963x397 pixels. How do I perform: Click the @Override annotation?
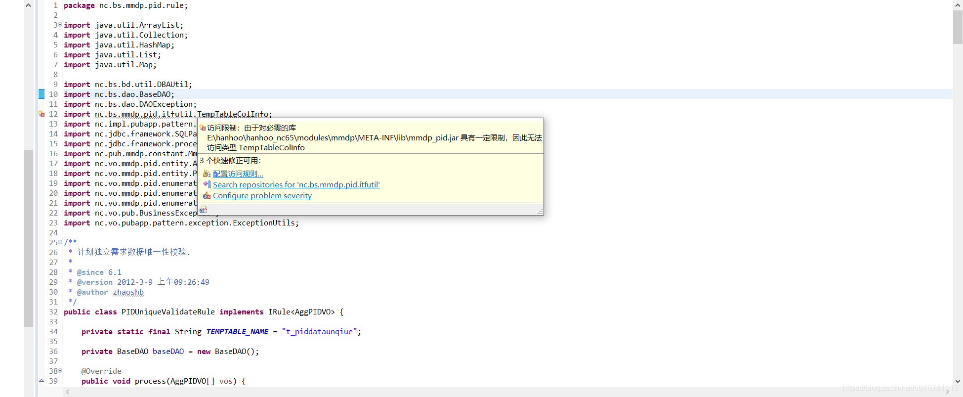click(x=101, y=371)
